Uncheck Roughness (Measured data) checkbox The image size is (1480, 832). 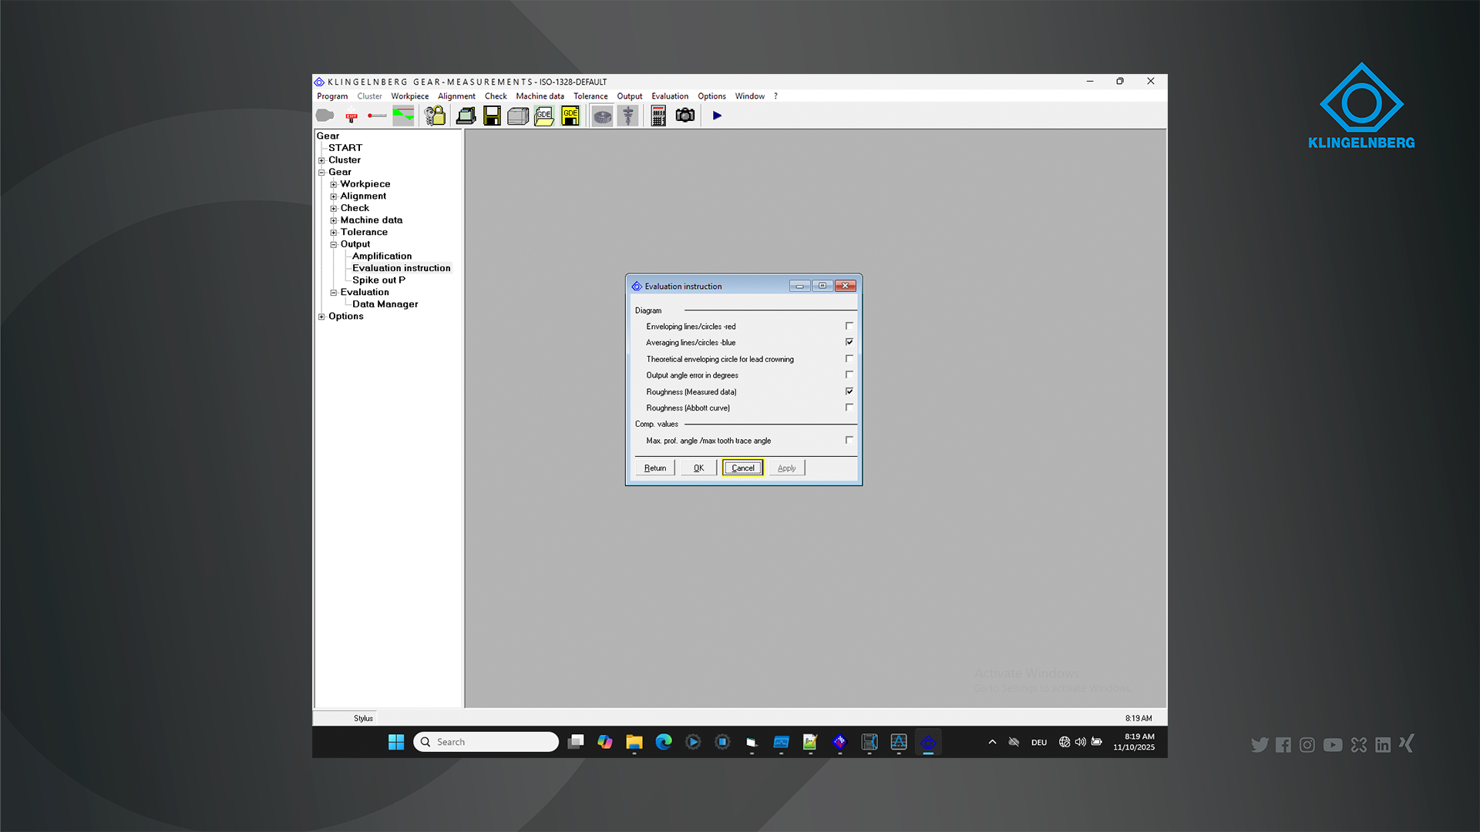[849, 391]
